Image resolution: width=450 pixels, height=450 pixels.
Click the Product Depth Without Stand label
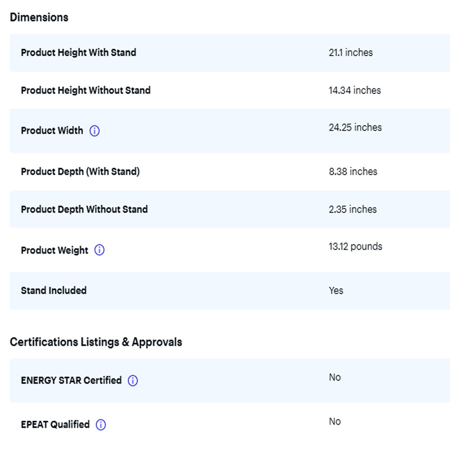click(x=84, y=209)
